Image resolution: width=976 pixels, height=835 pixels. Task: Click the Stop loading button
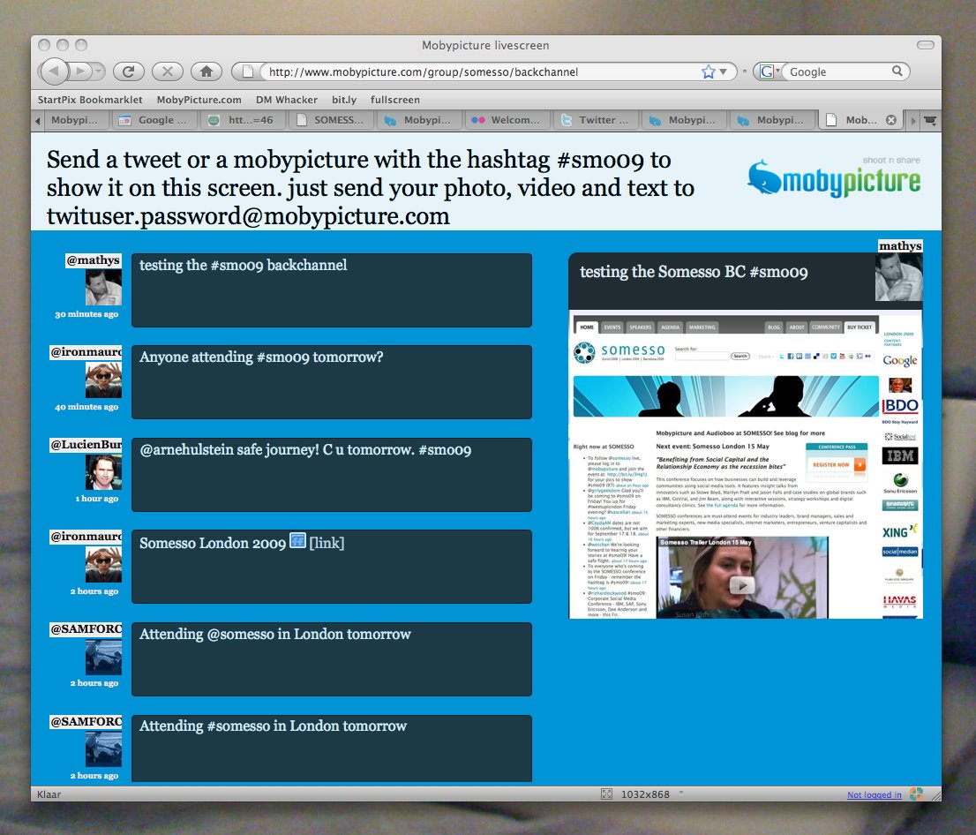167,71
